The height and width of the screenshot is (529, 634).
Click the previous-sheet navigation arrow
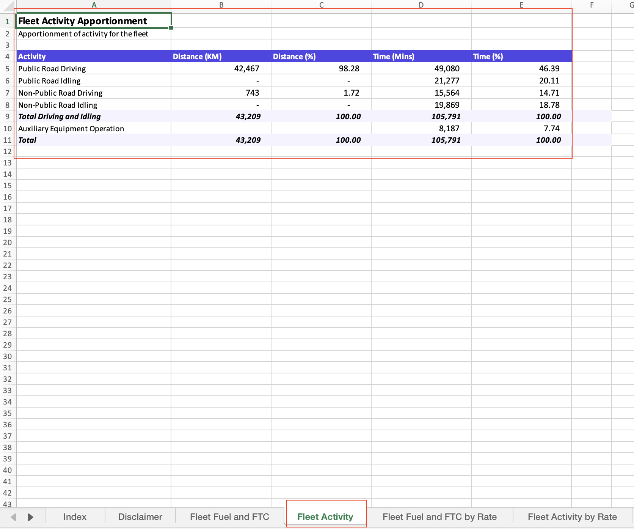pos(14,517)
